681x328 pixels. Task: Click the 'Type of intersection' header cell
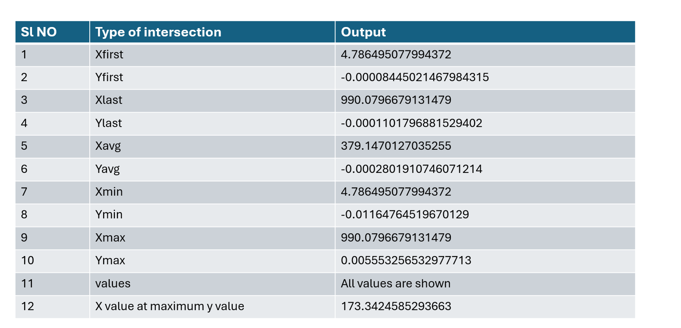pos(158,32)
